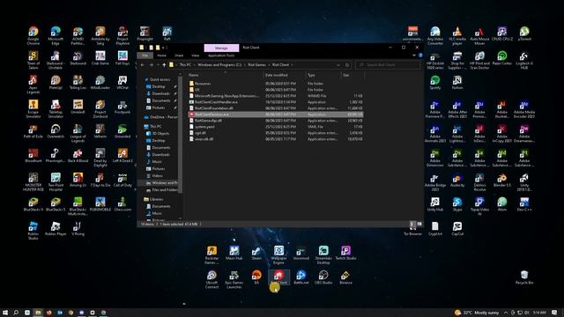
Task: Select the Roblox Player desktop icon
Action: 56,228
